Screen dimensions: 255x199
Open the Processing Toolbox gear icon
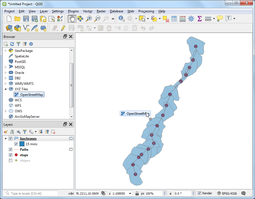[191, 19]
